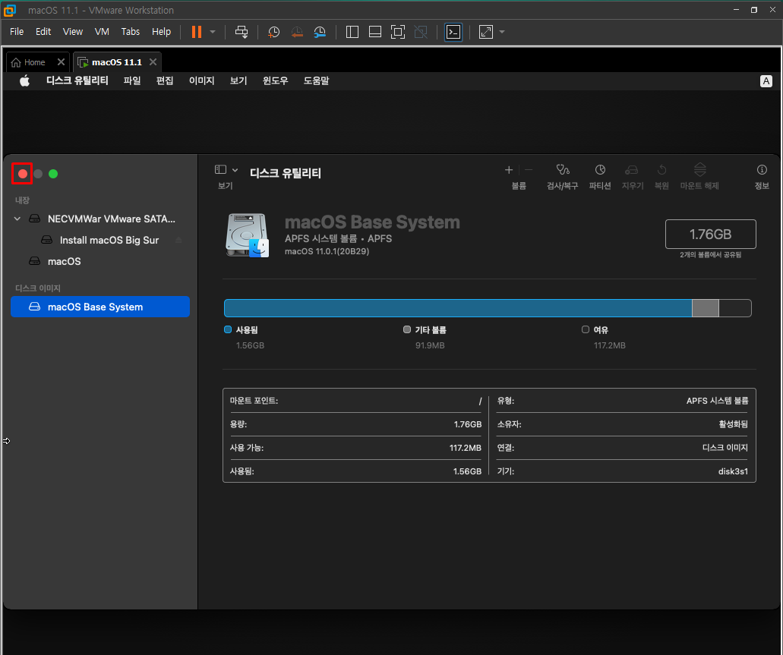The height and width of the screenshot is (655, 783).
Task: Open the 보기 sidebar dropdown chevron
Action: point(235,170)
